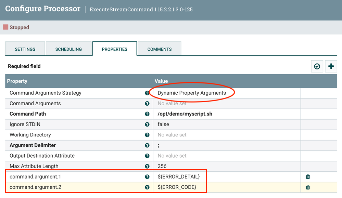Select the Working Directory property name

[30, 135]
